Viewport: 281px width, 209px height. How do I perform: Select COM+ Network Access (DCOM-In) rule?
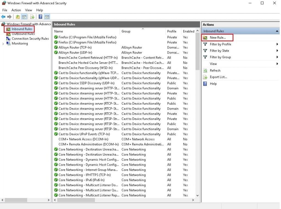pyautogui.click(x=83, y=139)
